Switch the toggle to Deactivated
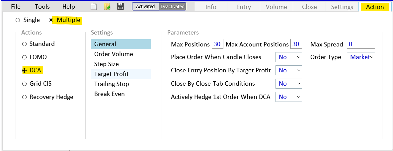Viewport: 393px width, 151px height. tap(173, 6)
